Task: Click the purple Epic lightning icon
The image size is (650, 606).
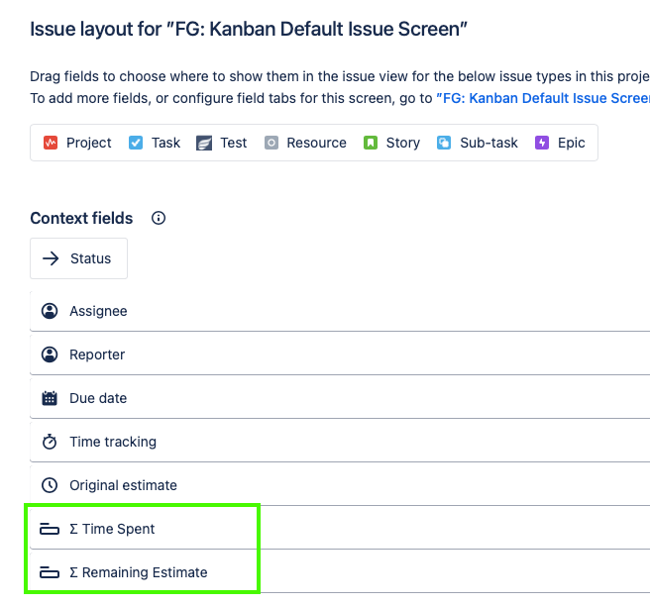Action: (x=542, y=143)
